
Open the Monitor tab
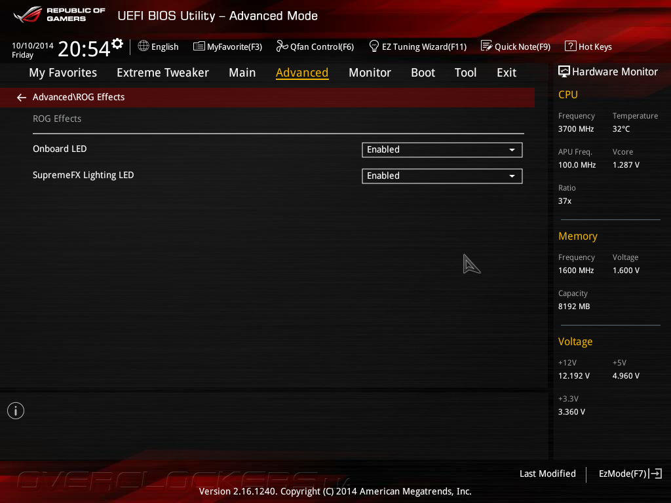tap(370, 73)
